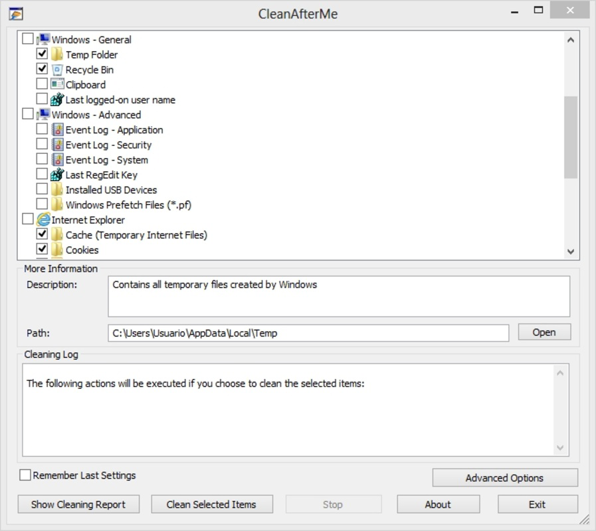The image size is (596, 531).
Task: Exit the application via Exit button
Action: click(x=538, y=504)
